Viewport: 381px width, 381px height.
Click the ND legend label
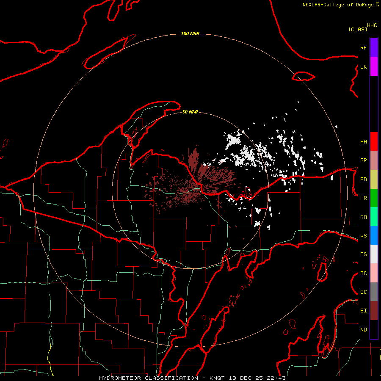363,330
